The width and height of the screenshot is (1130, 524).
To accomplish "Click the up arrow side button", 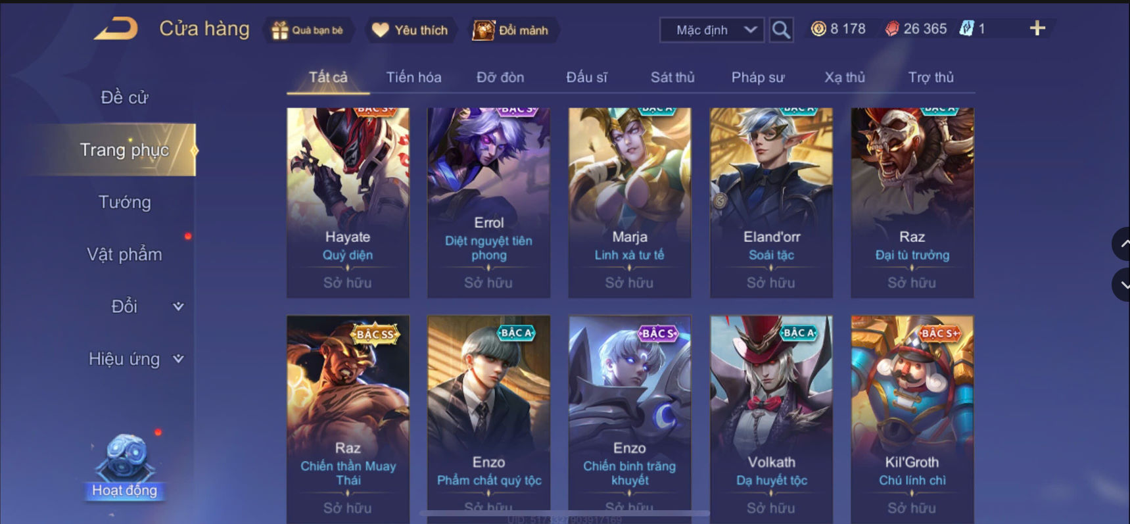I will click(1122, 244).
